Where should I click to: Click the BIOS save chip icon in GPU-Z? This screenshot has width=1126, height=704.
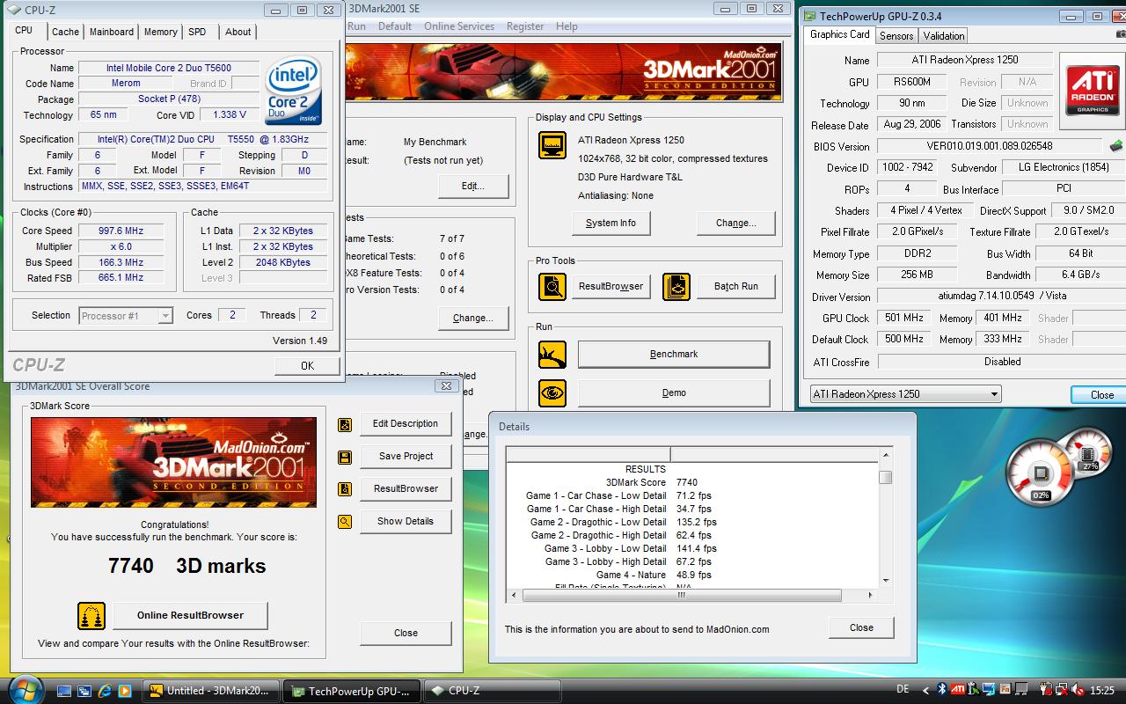point(1115,146)
